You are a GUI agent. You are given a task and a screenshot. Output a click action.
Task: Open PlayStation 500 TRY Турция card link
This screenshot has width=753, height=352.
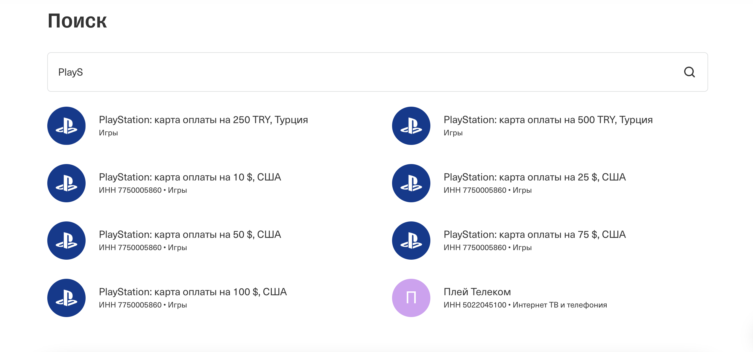click(548, 120)
